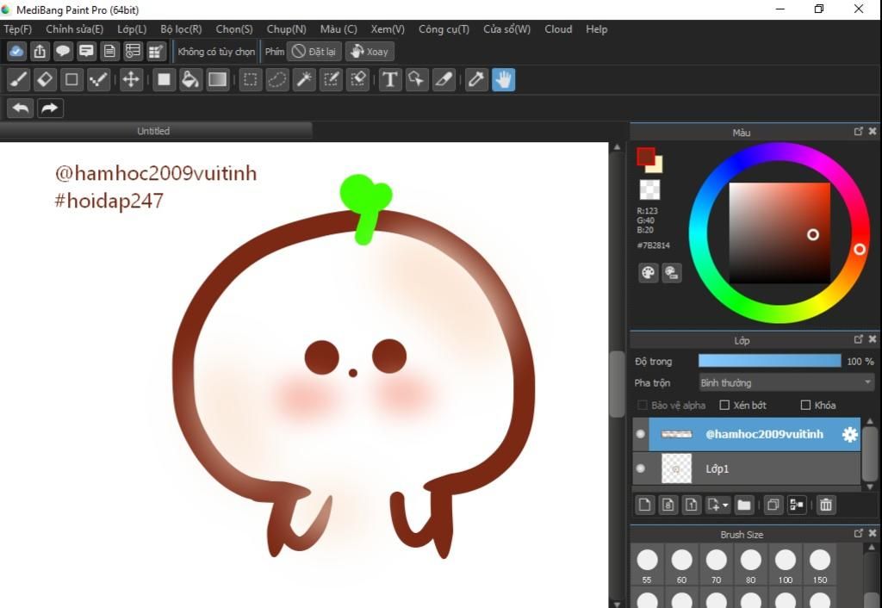Click the document page icon in toolbar
Viewport: 882px width, 608px height.
click(109, 51)
